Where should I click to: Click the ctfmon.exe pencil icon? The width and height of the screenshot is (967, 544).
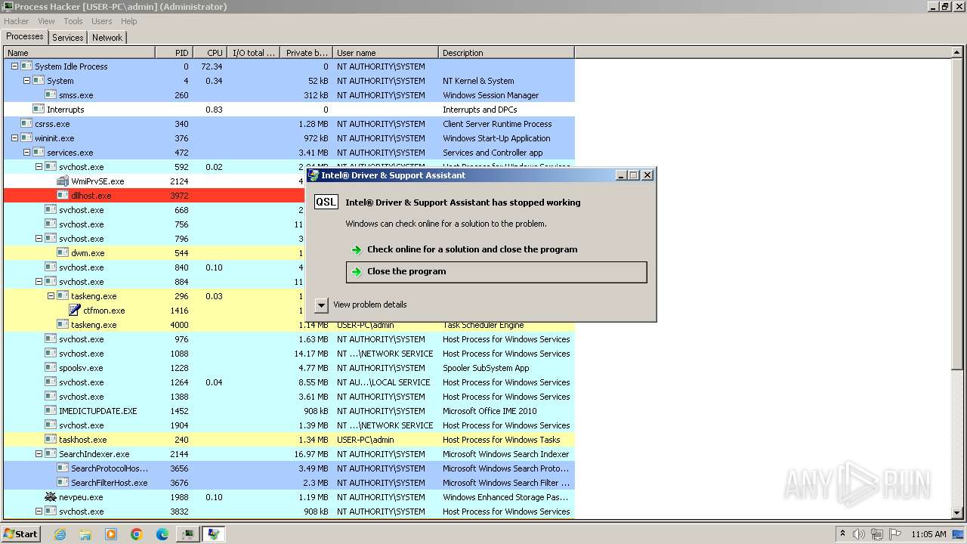75,311
